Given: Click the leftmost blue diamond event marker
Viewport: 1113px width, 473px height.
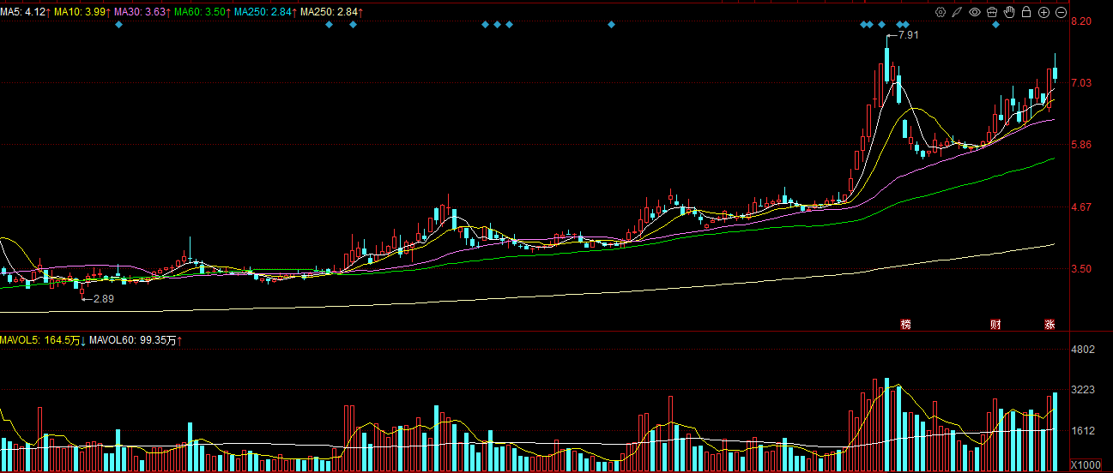Looking at the screenshot, I should click(118, 24).
